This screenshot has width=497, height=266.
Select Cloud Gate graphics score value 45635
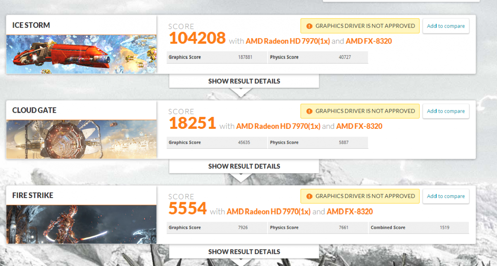click(x=244, y=143)
